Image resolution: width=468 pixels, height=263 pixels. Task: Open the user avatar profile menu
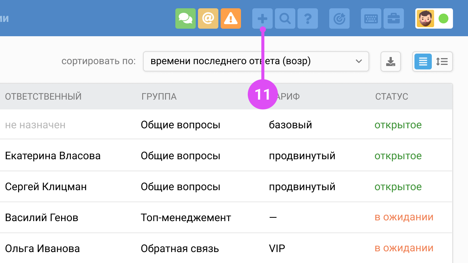pyautogui.click(x=425, y=18)
